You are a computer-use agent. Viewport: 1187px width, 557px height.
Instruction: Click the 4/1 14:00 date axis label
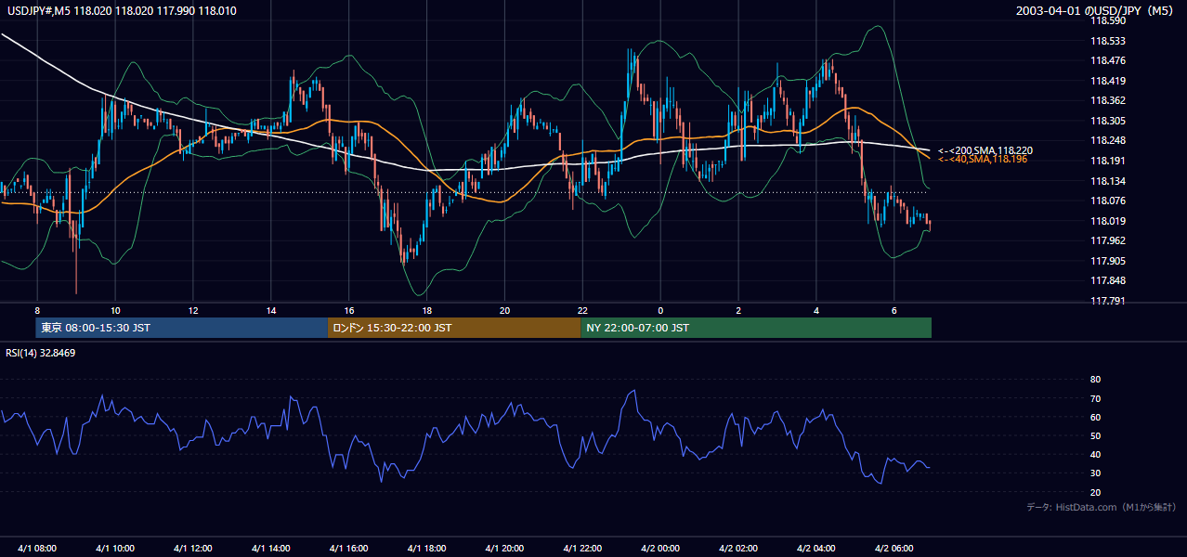pos(271,548)
